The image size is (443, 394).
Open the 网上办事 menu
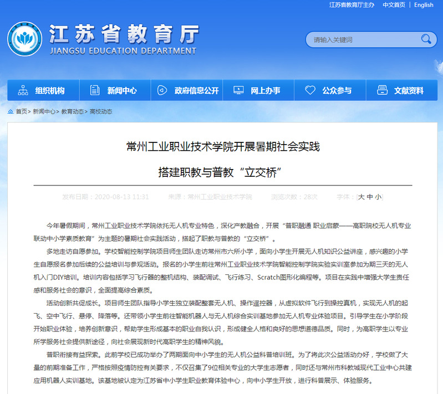tap(258, 90)
